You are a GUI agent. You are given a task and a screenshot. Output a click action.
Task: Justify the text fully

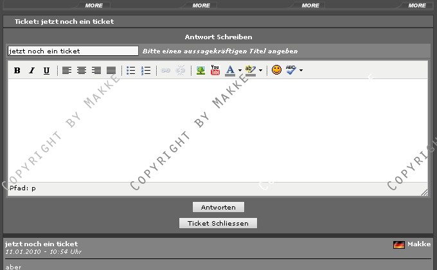pos(111,71)
